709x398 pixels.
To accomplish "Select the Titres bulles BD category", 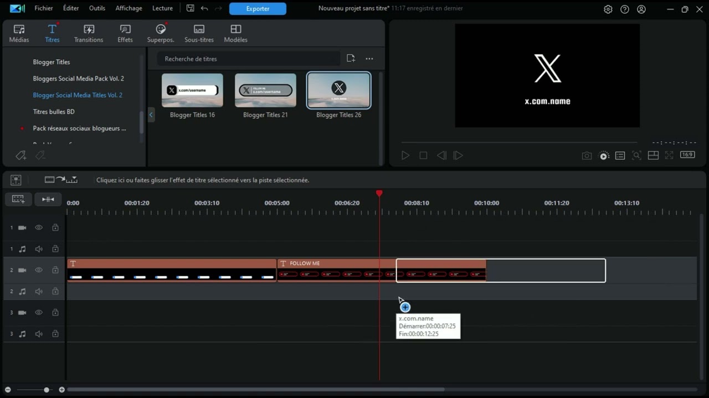I will [x=54, y=112].
